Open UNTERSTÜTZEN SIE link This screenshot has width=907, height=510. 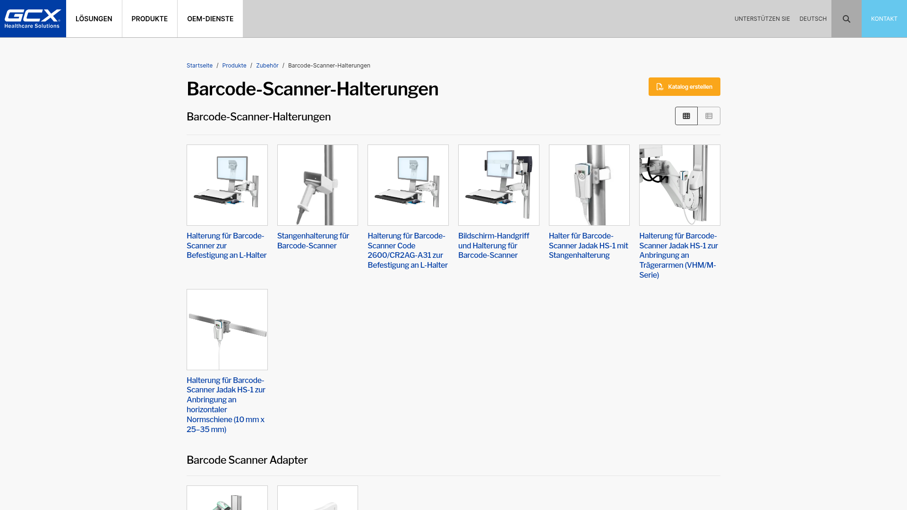click(x=762, y=19)
